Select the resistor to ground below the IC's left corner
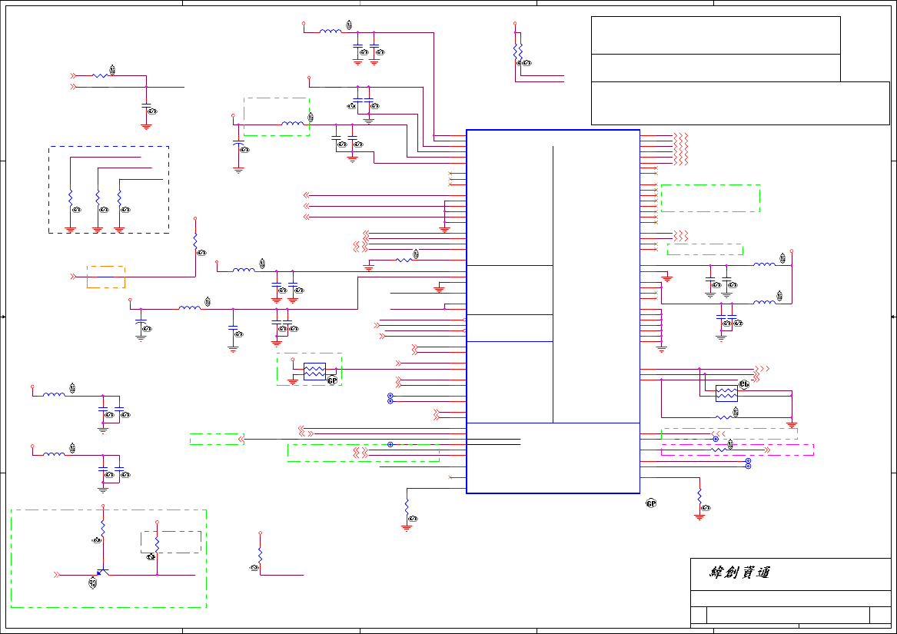897x634 pixels. pos(407,507)
